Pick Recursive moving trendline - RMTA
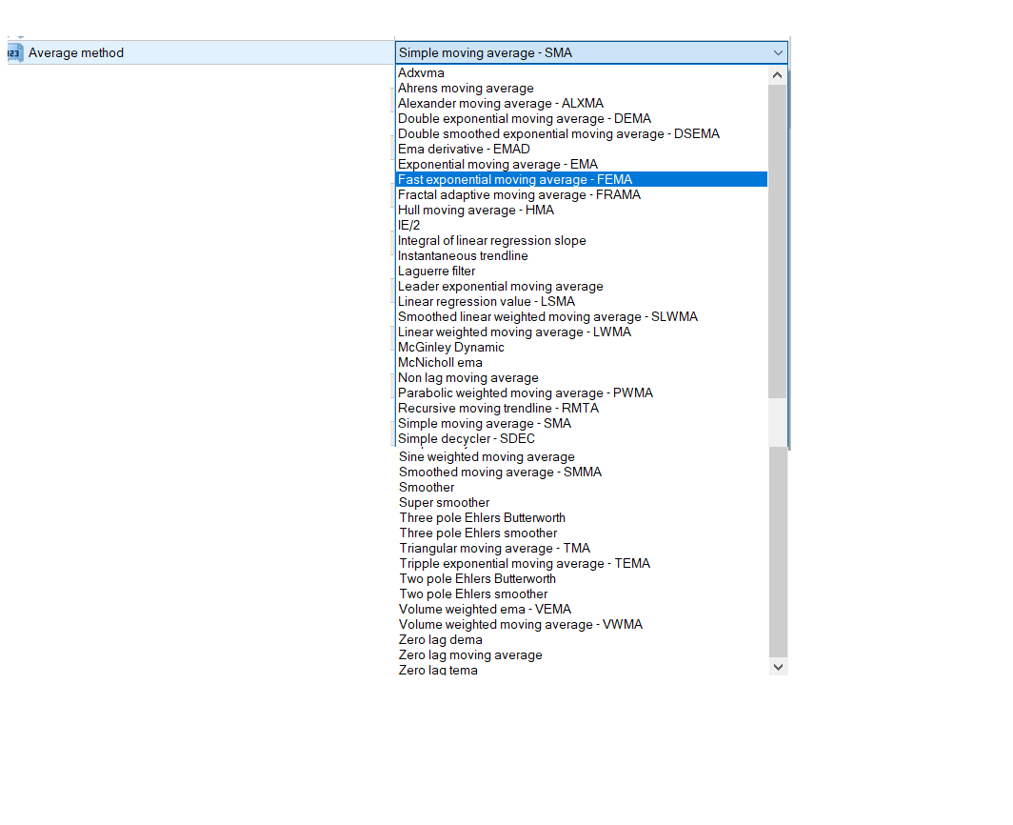The width and height of the screenshot is (1013, 825). [x=499, y=409]
